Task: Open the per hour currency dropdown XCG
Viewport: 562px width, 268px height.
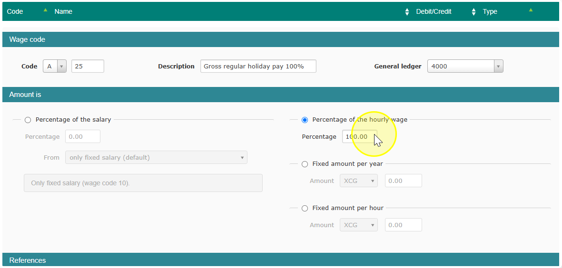Action: [358, 225]
